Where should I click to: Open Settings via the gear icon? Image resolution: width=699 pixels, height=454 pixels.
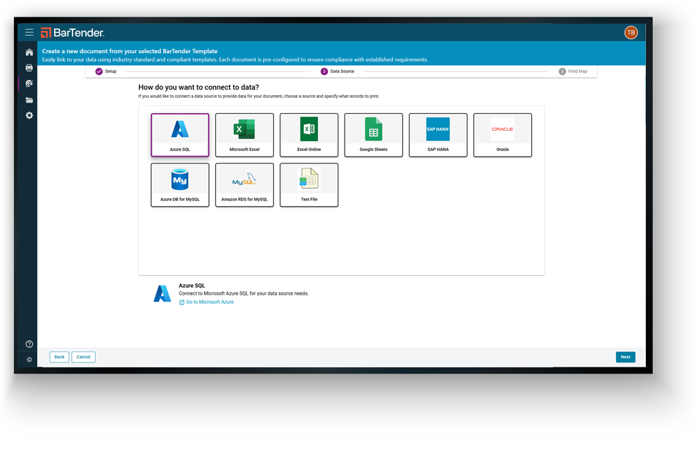pos(29,115)
